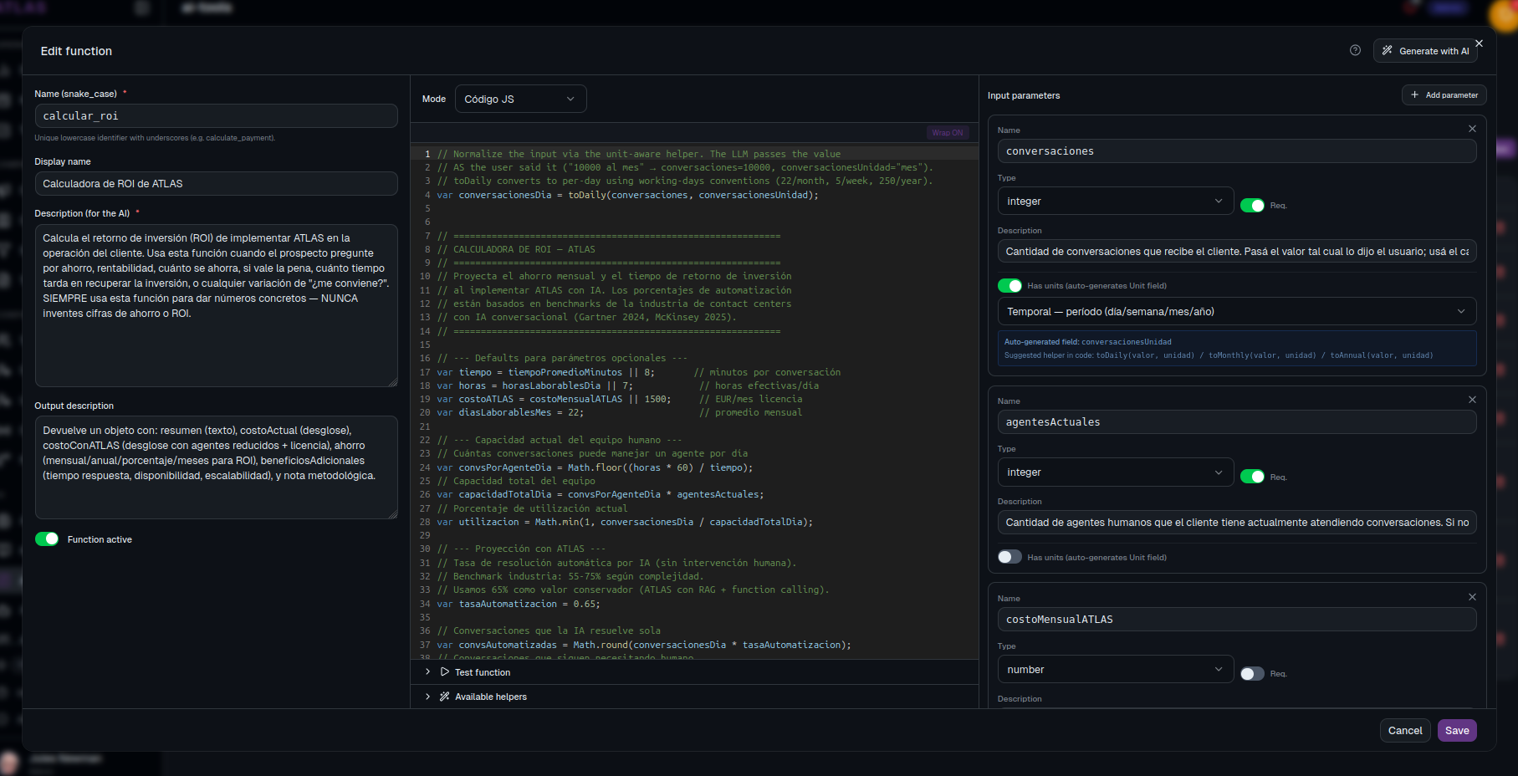Toggle Required for agentesActuales parameter
Screen dimensions: 1518x776
pyautogui.click(x=1252, y=477)
